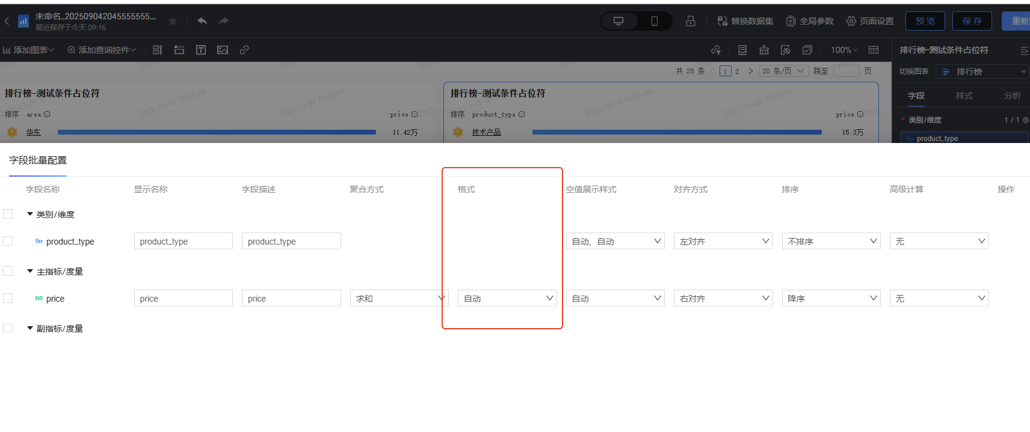Check the price row checkbox
This screenshot has width=1030, height=432.
(x=8, y=298)
